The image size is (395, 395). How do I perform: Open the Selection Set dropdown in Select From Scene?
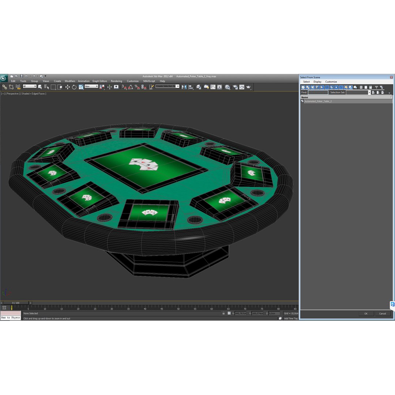pos(369,93)
